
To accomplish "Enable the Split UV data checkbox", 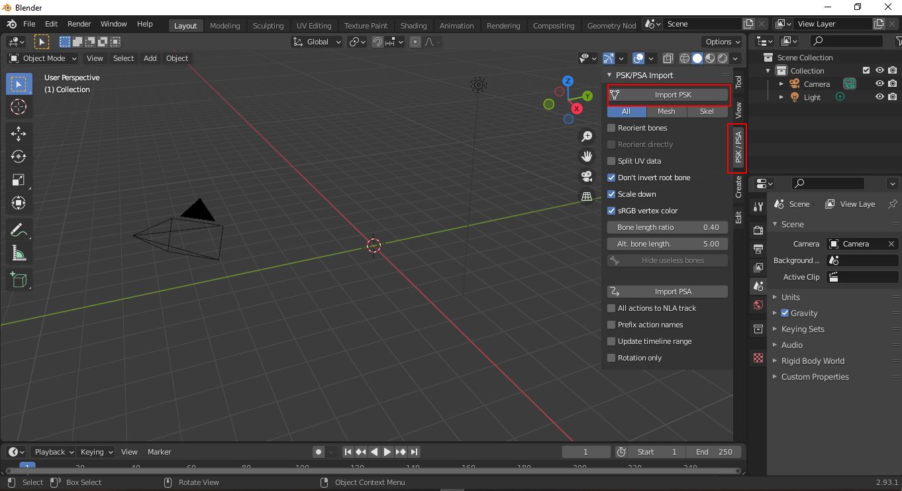I will click(611, 161).
